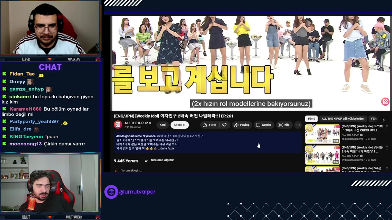Click KINGTaeyeon's !puan chat message
Image resolution: width=392 pixels, height=220 pixels.
[x=52, y=137]
